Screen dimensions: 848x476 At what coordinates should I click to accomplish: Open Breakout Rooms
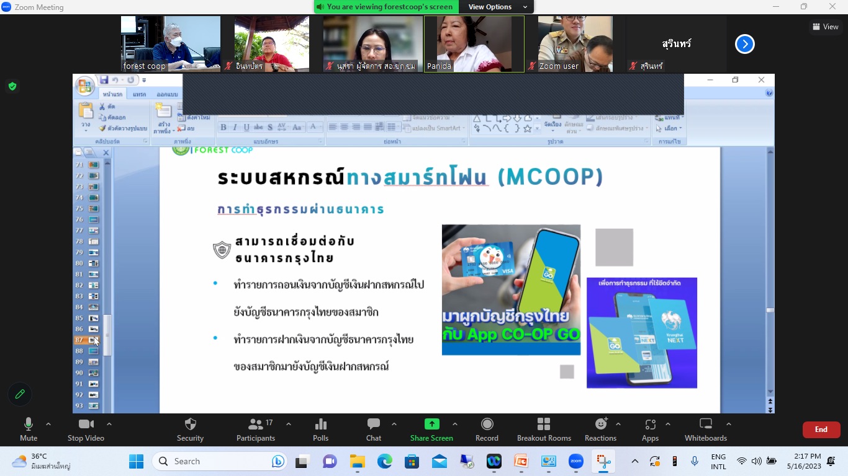pyautogui.click(x=544, y=430)
